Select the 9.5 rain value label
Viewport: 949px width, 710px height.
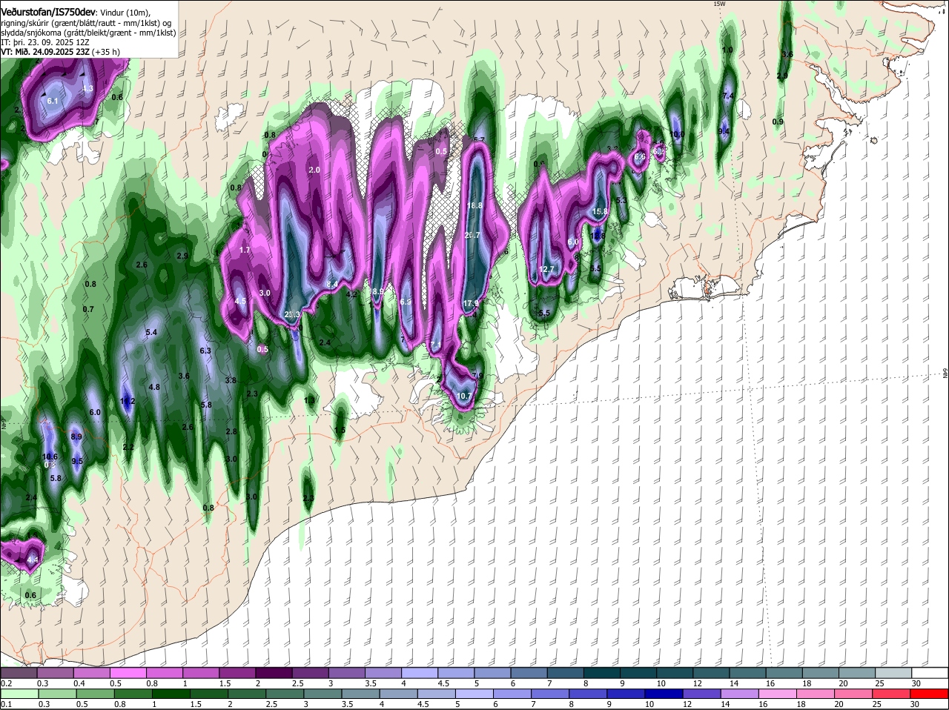[77, 461]
